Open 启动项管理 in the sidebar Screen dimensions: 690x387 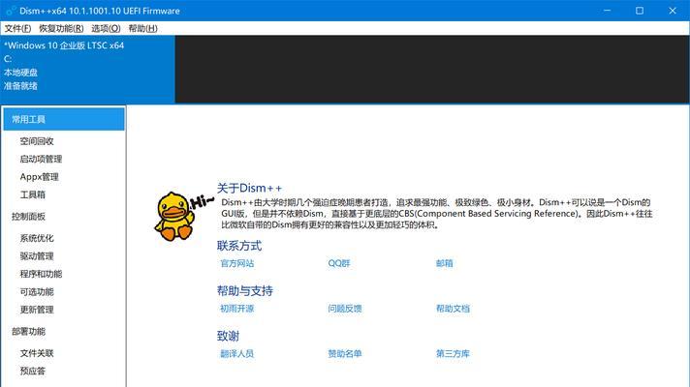click(41, 159)
